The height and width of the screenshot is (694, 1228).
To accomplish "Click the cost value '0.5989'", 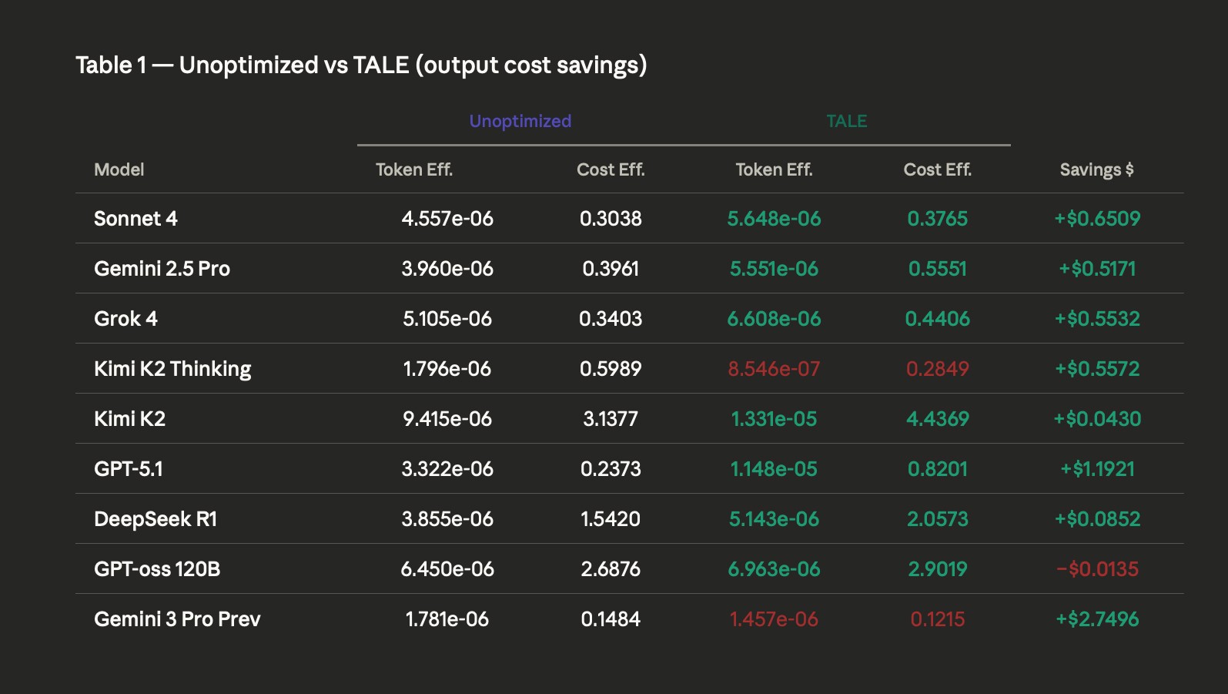I will click(x=611, y=369).
